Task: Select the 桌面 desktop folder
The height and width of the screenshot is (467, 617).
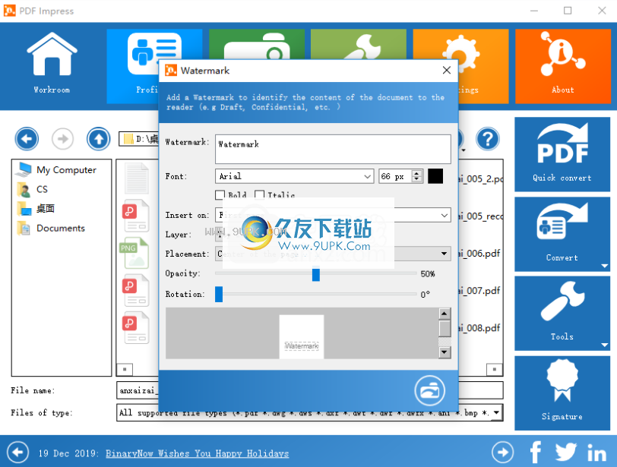Action: click(x=36, y=209)
